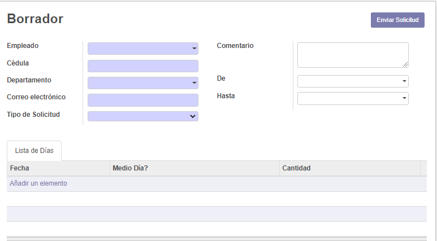Screen dimensions: 437x241
Task: Click the Añadir un elemento link
Action: pyautogui.click(x=38, y=183)
